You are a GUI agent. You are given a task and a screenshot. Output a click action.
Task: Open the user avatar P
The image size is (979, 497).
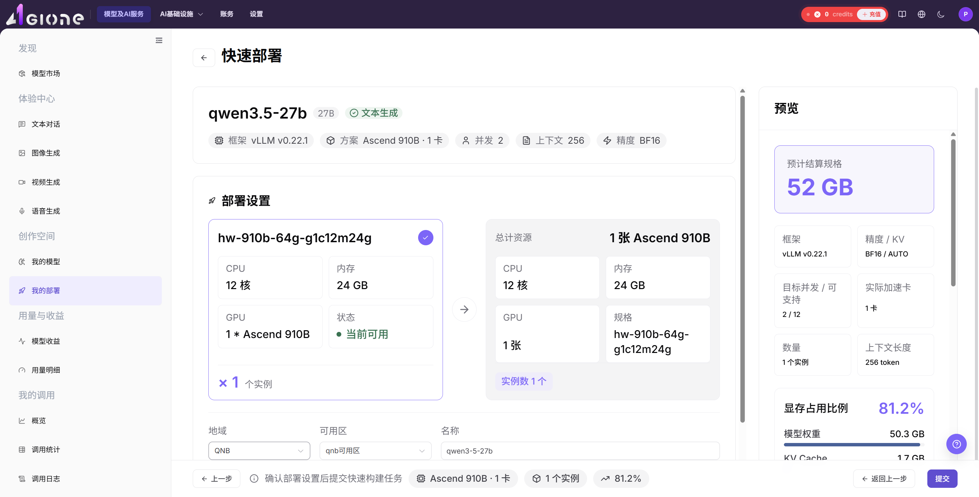click(965, 14)
